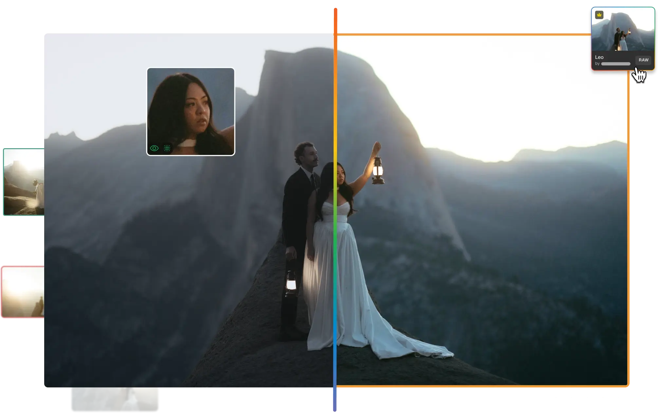This screenshot has width=659, height=420.
Task: Click the author placeholder bar after 'by'
Action: click(615, 64)
